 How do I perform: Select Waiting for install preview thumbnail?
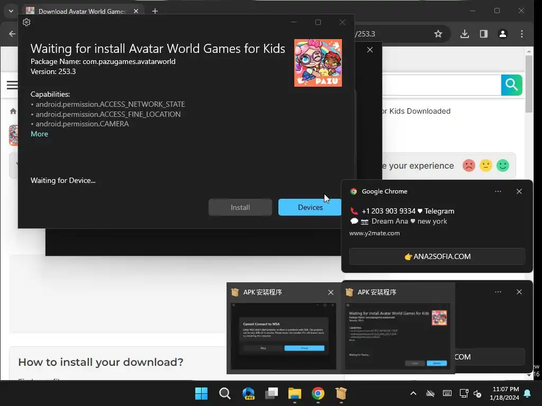(x=398, y=336)
